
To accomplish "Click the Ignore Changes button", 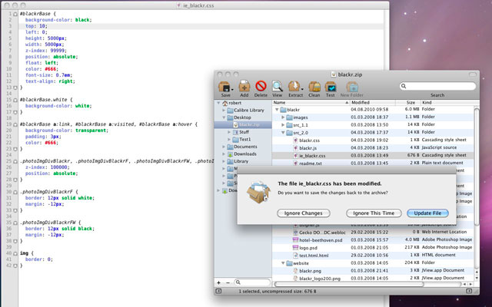I will 302,213.
